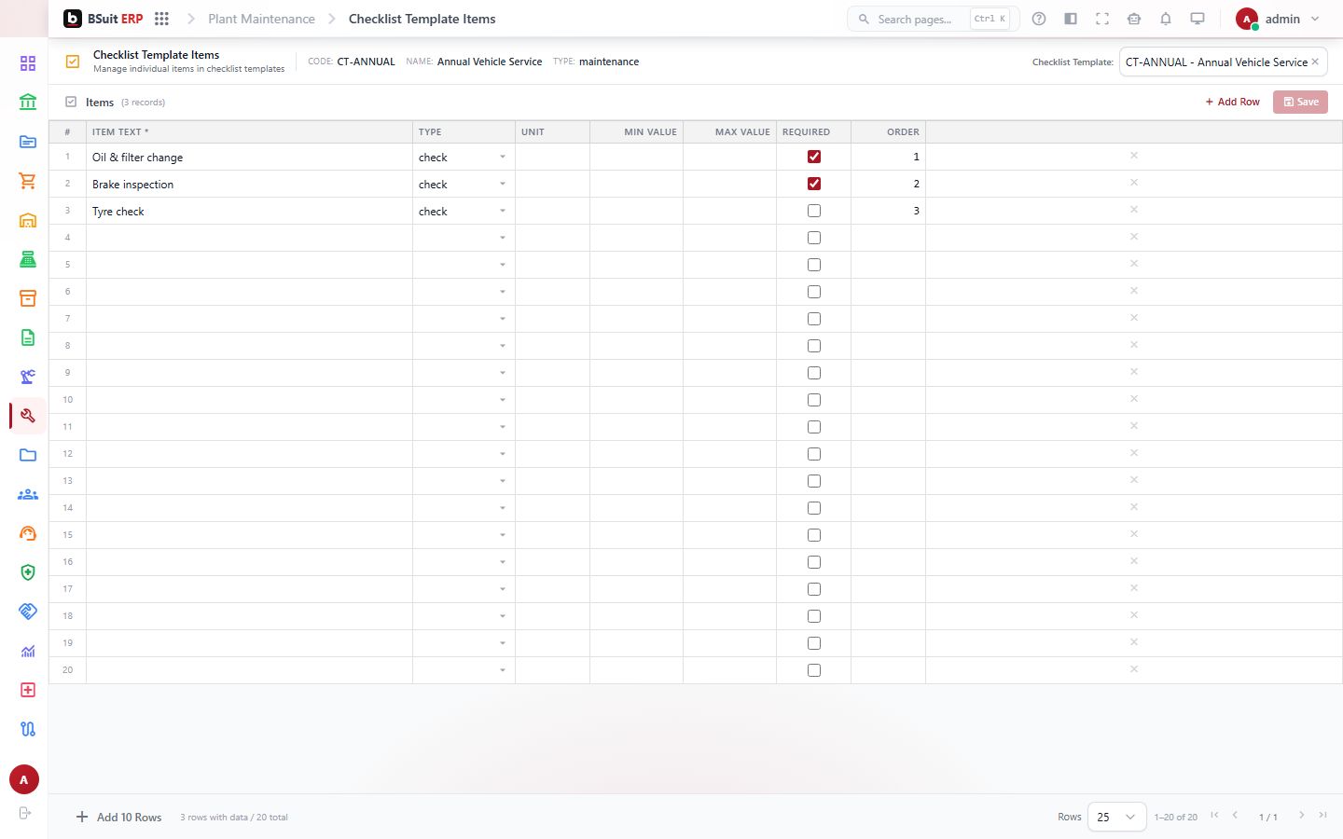The width and height of the screenshot is (1343, 839).
Task: Click Add 10 Rows at the bottom
Action: pyautogui.click(x=118, y=817)
